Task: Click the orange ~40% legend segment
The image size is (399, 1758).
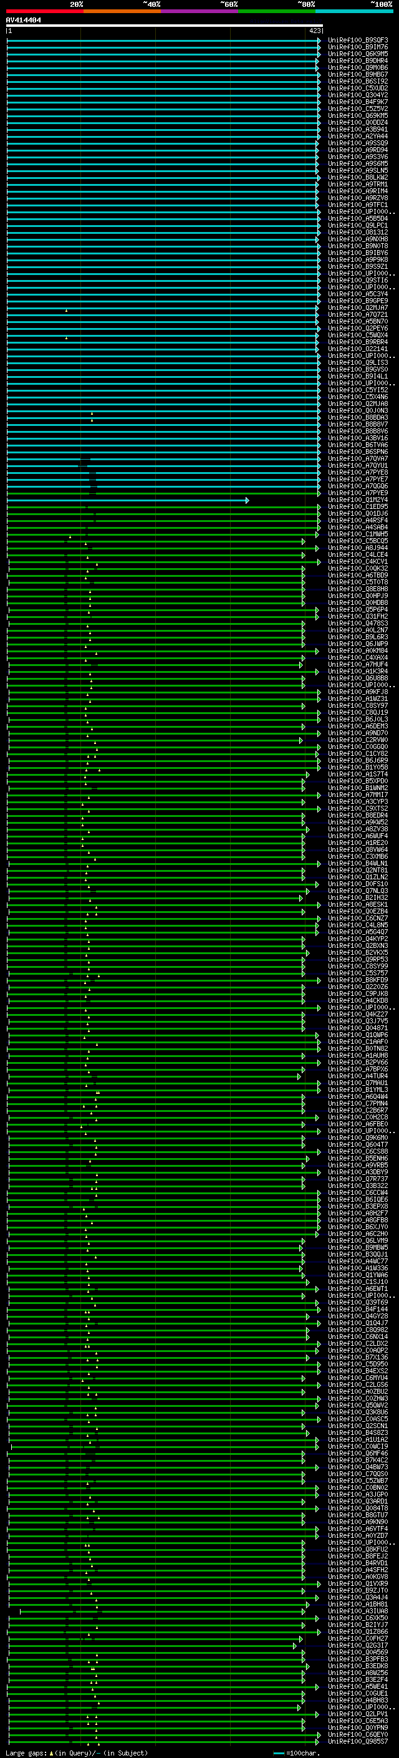Action: click(x=122, y=11)
